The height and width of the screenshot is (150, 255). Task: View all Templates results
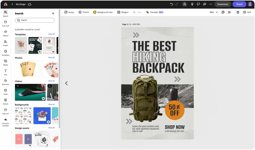pos(51,34)
